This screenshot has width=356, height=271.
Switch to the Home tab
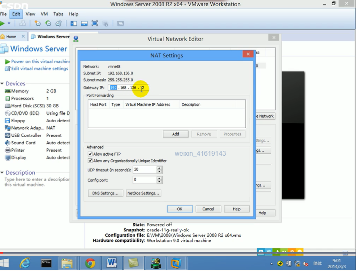pos(11,37)
